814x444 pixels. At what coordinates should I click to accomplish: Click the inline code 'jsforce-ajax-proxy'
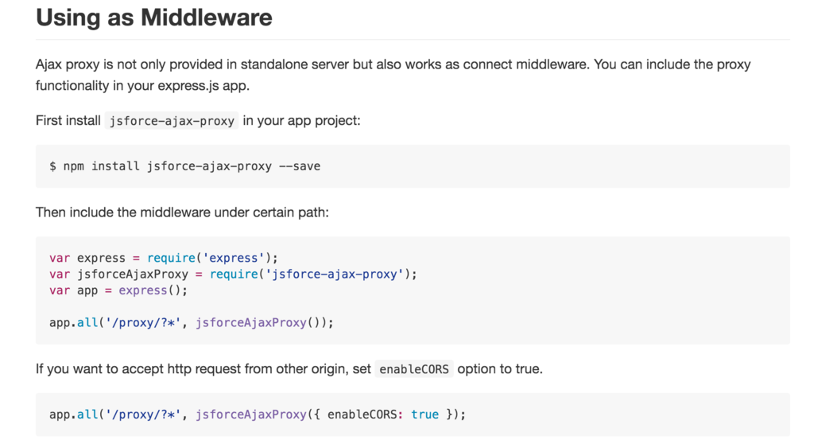(x=172, y=121)
